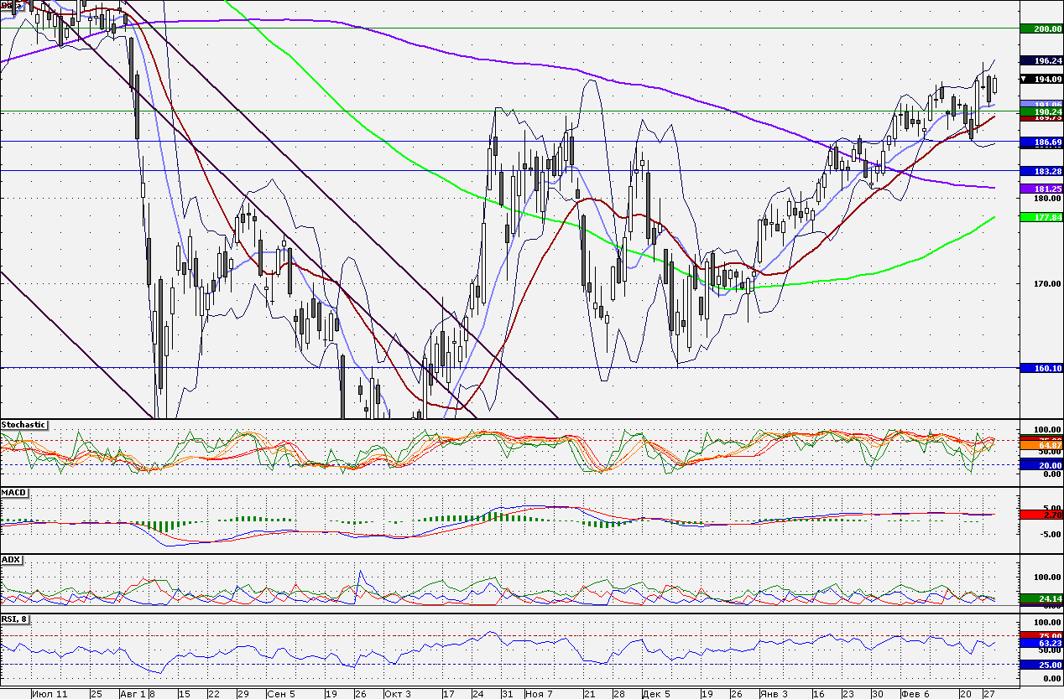Select the 196.24 upper band price tag
This screenshot has height=699, width=1064.
[1041, 60]
